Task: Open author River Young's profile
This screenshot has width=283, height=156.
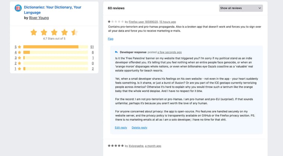Action: point(39,18)
